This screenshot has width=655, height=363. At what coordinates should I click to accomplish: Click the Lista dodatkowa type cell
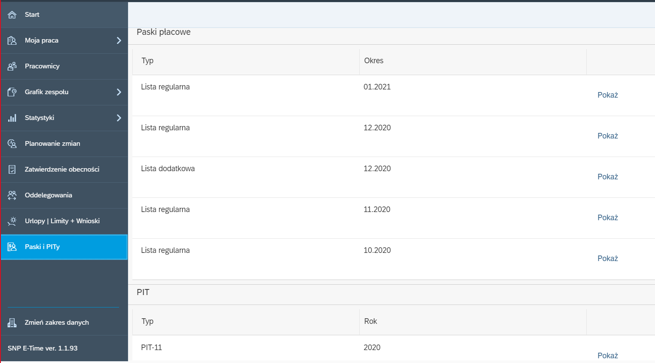point(168,169)
